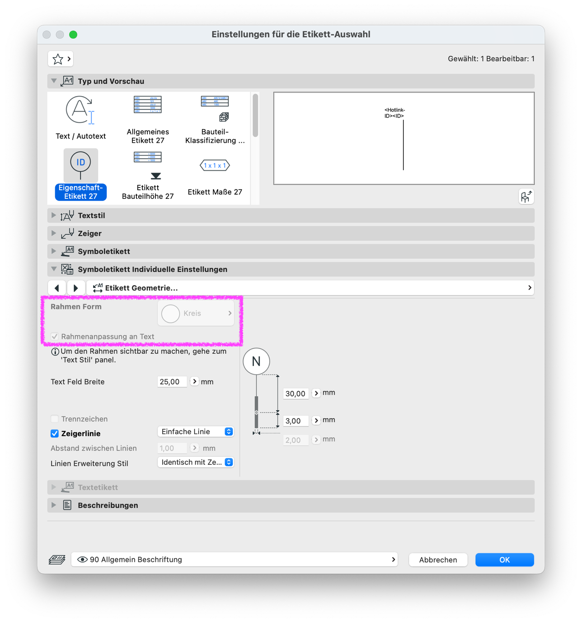Toggle Rahmenanpassung an Text checkbox
This screenshot has height=623, width=582.
coord(55,337)
